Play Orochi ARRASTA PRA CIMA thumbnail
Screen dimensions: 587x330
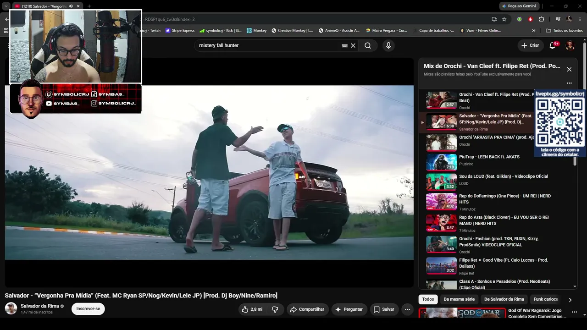441,143
